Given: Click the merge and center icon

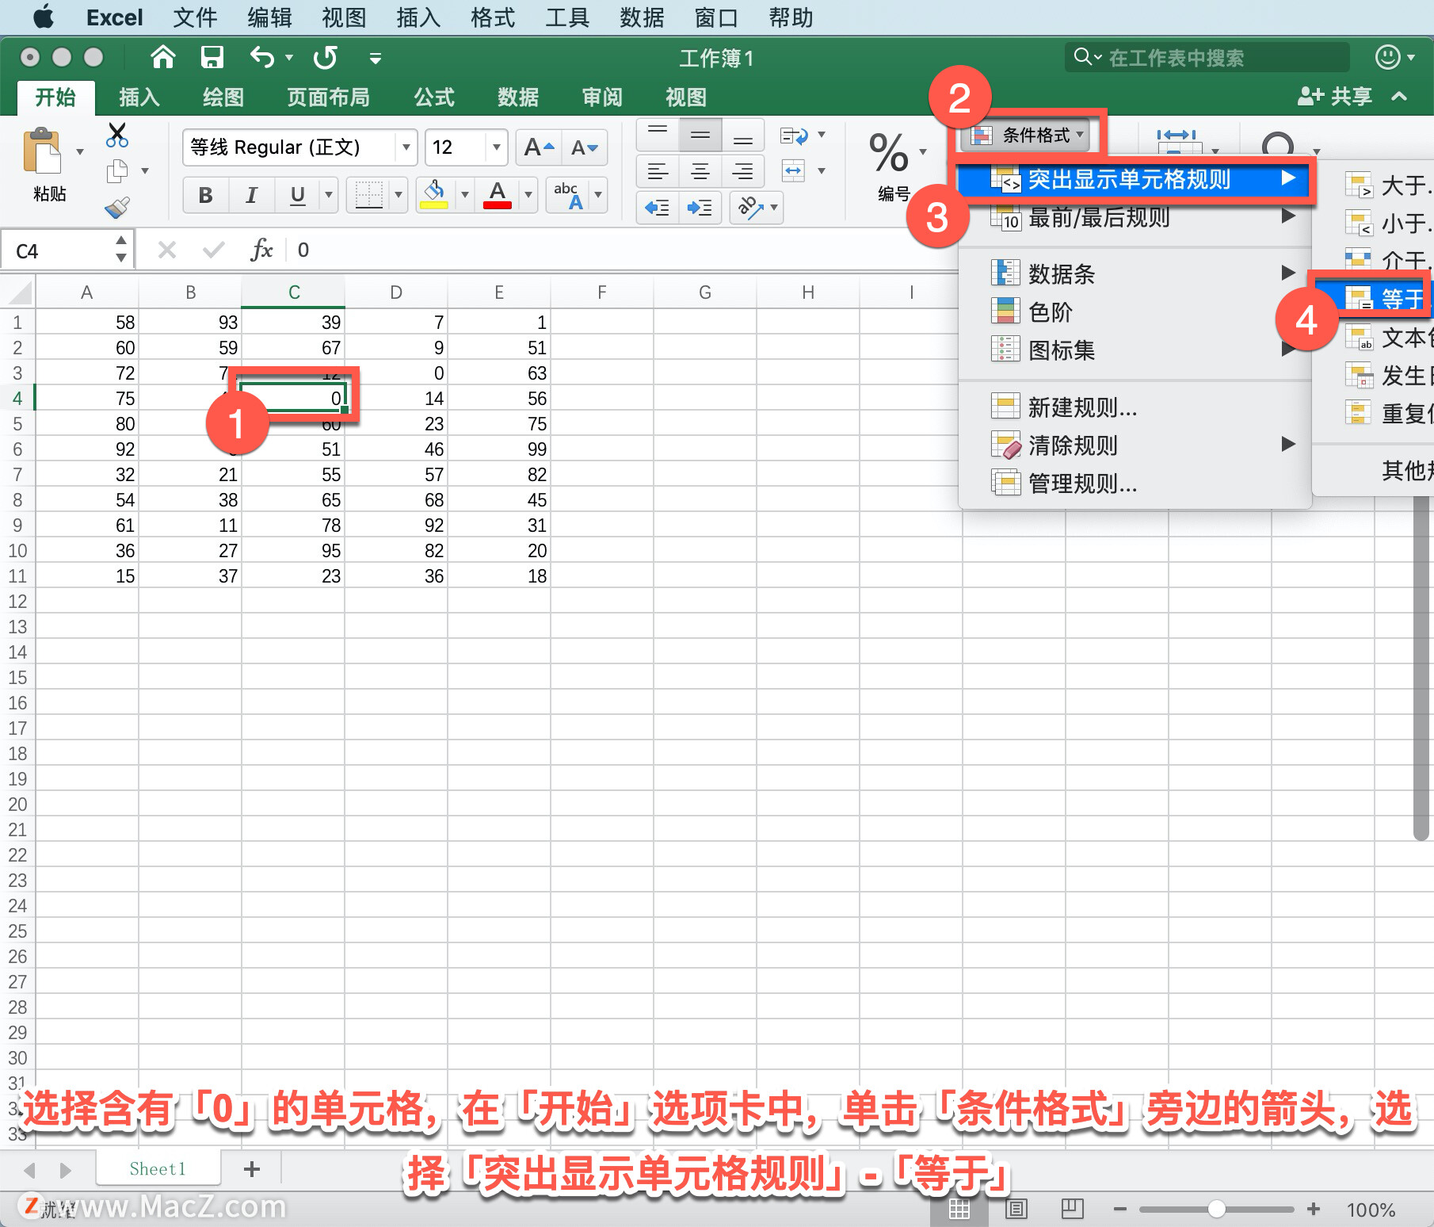Looking at the screenshot, I should click(x=794, y=170).
